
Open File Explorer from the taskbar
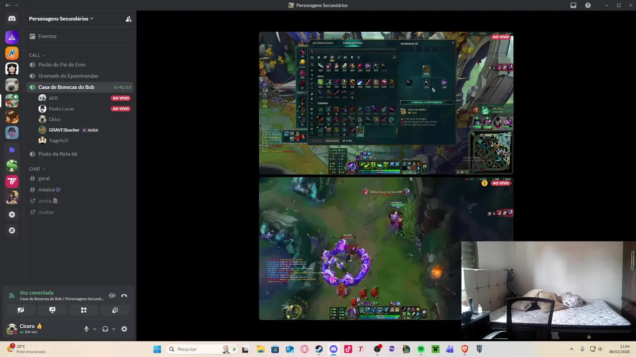(260, 349)
